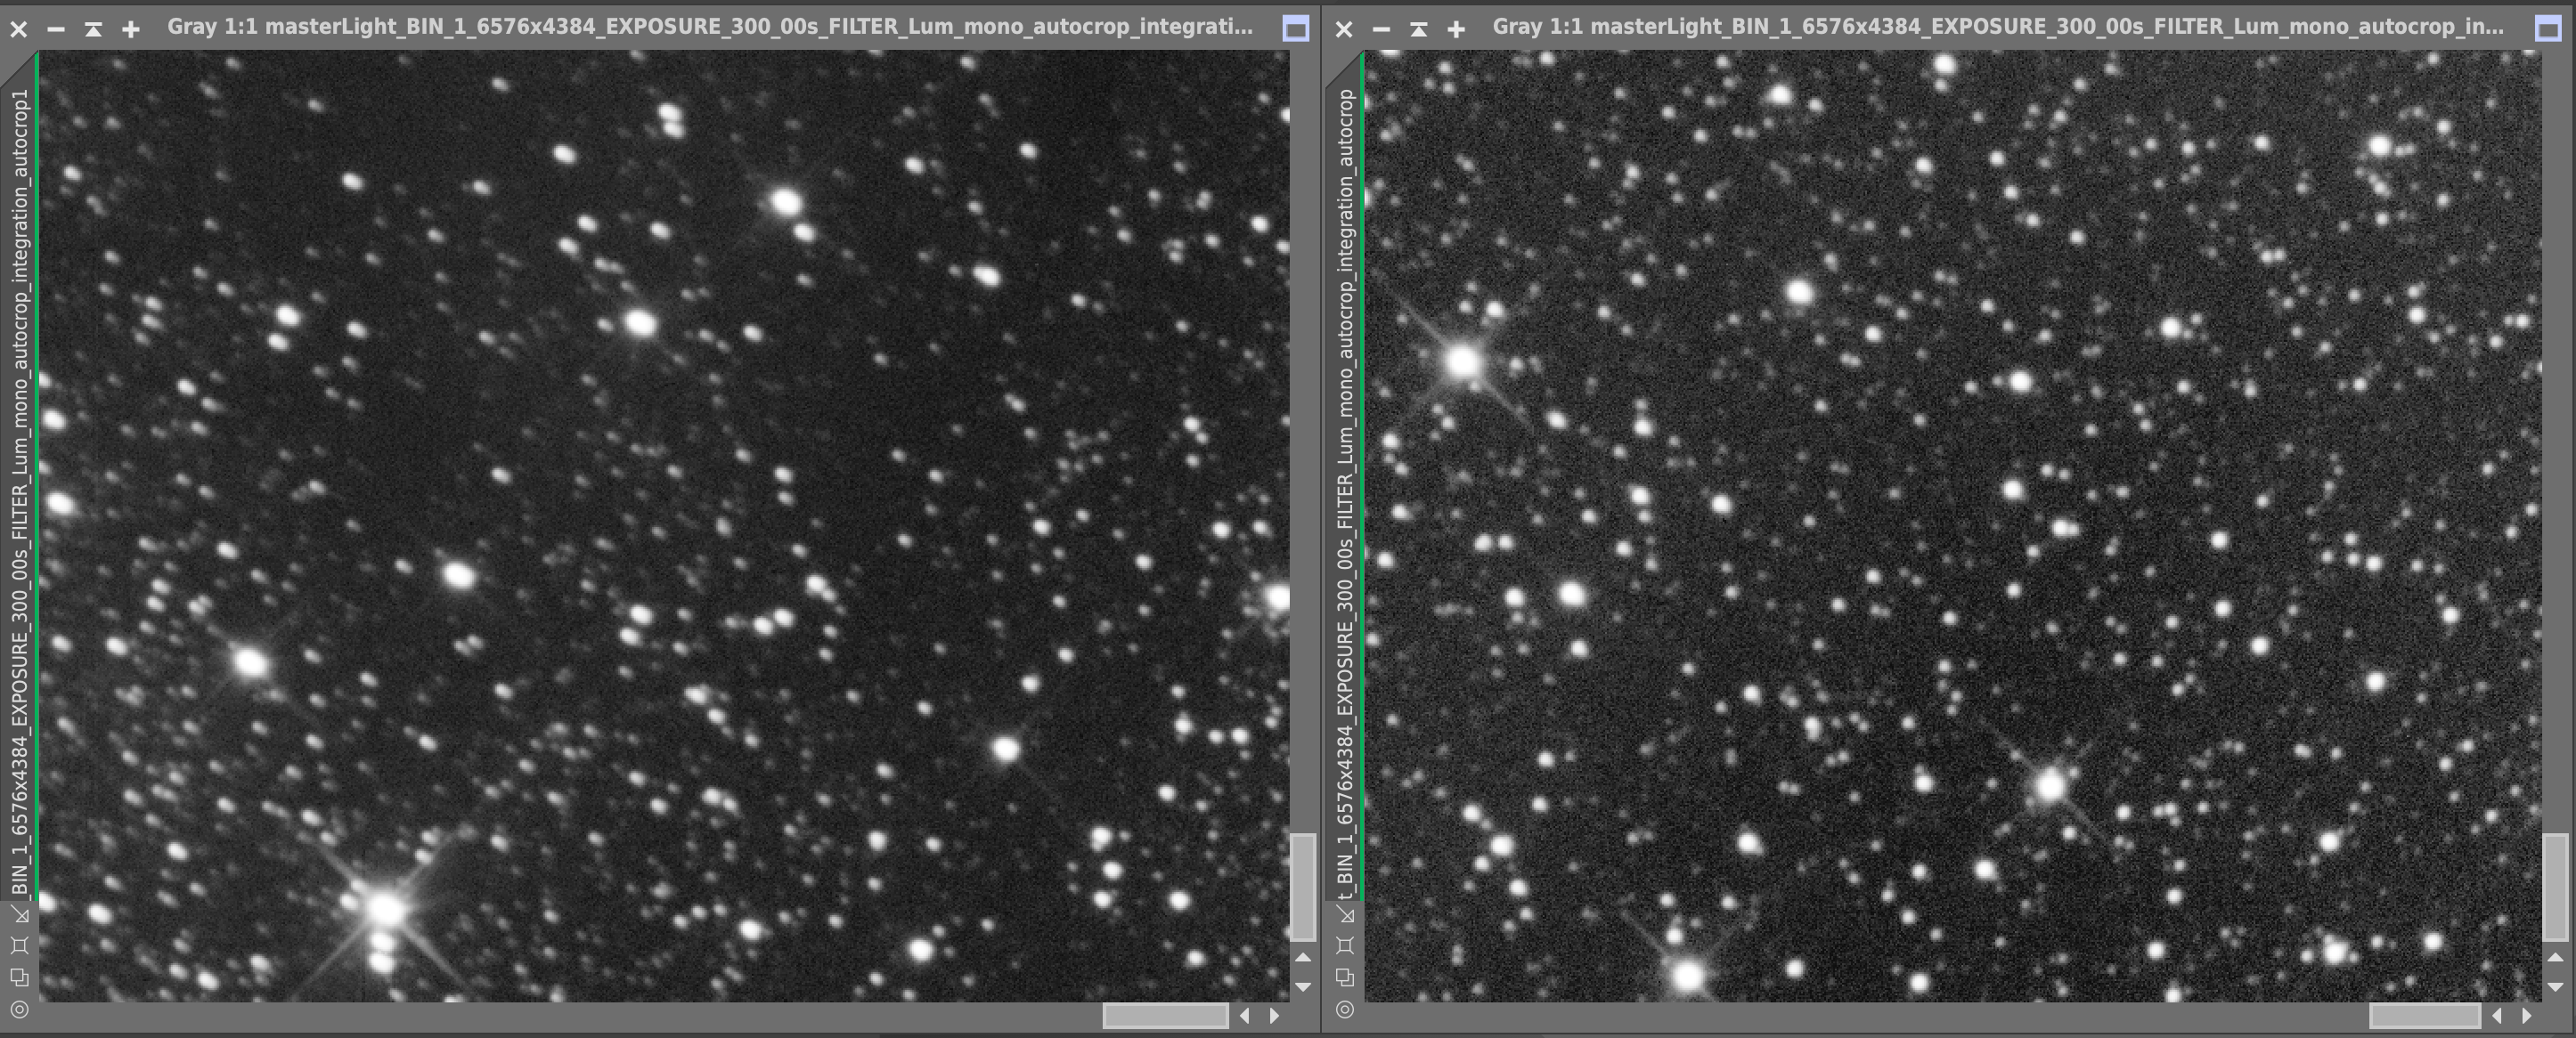Screen dimensions: 2576x1038
Task: Click the triangle icon in left window's bottom-left corner
Action: [20, 914]
